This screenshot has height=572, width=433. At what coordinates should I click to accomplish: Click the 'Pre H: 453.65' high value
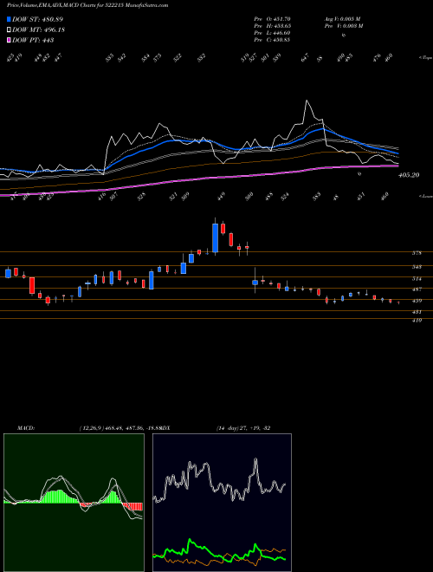coord(272,26)
